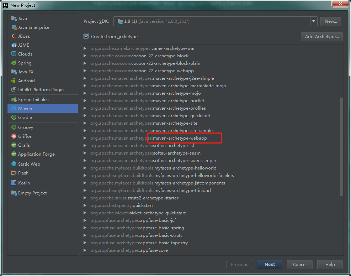
Task: Expand the camel-archetype-war node
Action: [x=85, y=48]
